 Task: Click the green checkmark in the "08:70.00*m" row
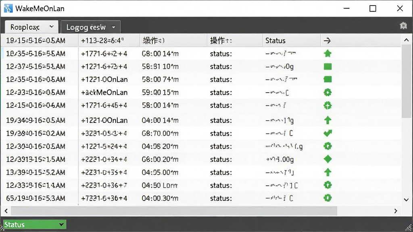pos(327,133)
